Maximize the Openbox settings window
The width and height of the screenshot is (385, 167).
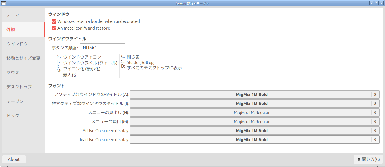tap(376, 3)
